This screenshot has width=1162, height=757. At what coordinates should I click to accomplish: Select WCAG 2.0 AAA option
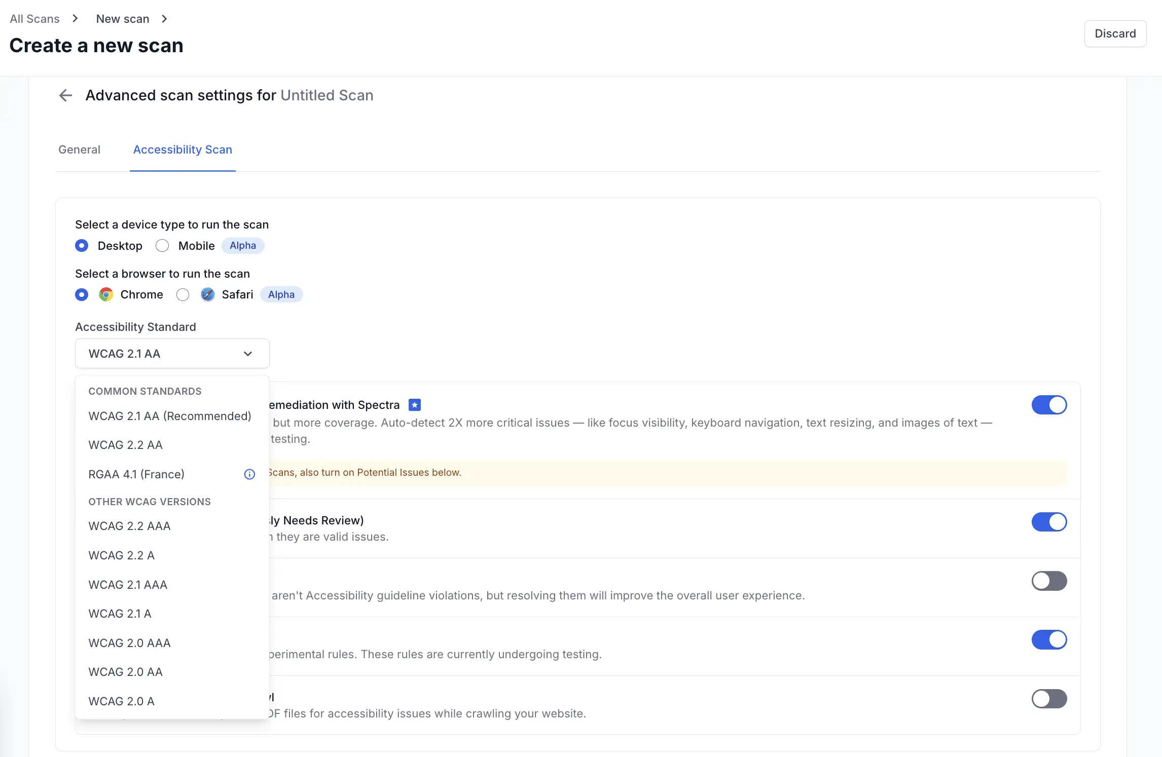pos(172,643)
